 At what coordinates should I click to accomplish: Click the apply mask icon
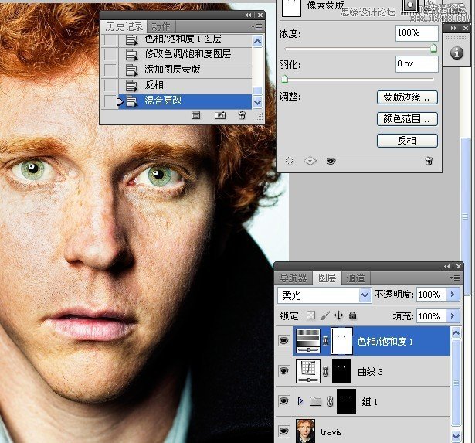[310, 161]
